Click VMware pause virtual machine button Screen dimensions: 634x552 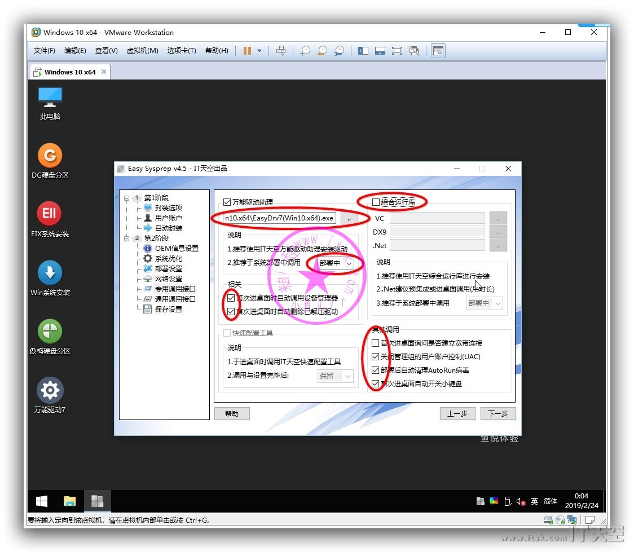point(247,51)
